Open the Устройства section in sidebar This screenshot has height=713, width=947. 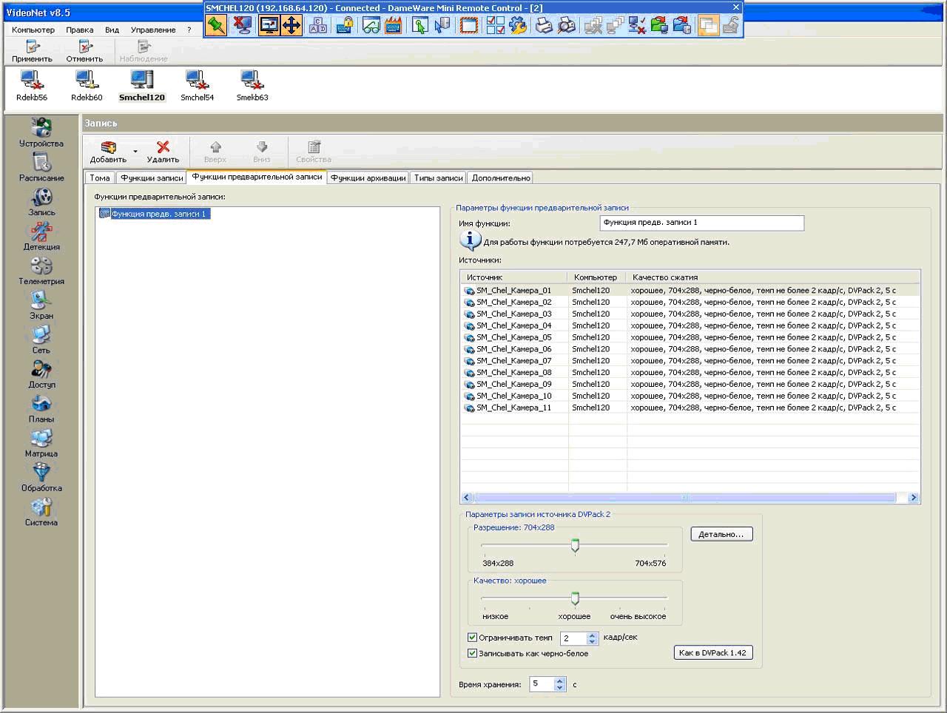(41, 132)
